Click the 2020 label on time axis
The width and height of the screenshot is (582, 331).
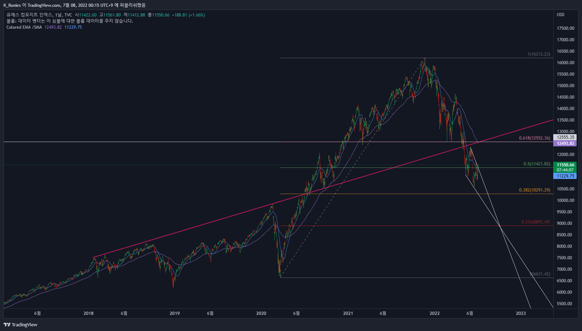pos(261,313)
